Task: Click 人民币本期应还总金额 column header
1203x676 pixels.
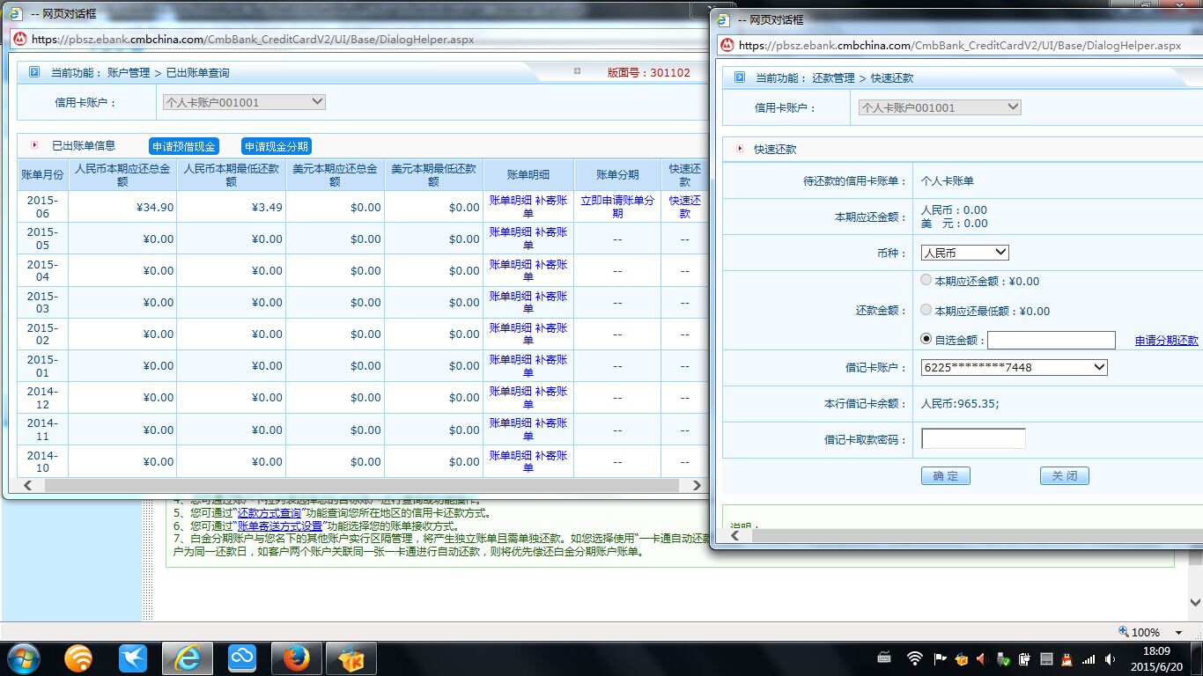Action: click(122, 174)
